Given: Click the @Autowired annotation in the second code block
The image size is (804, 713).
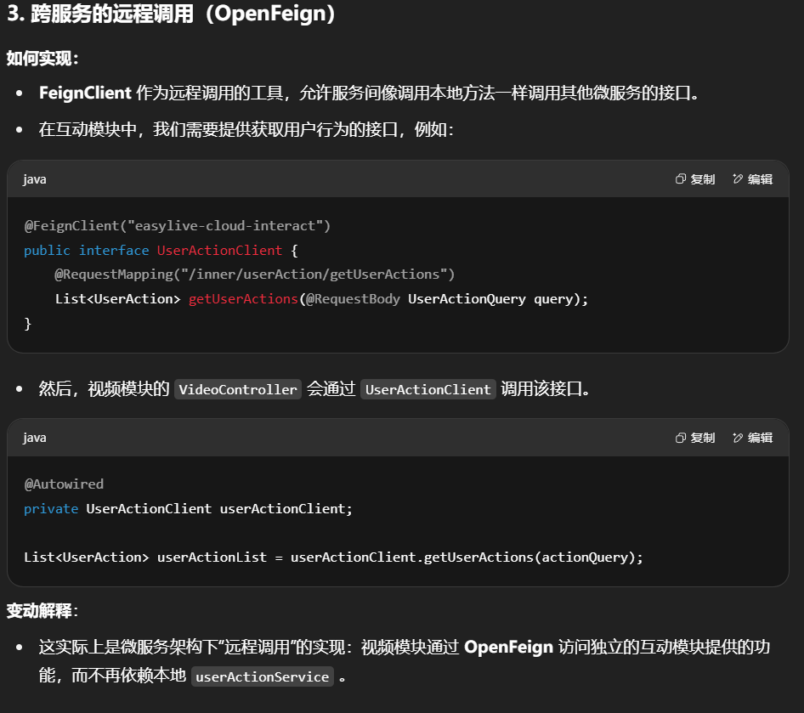Looking at the screenshot, I should point(64,484).
